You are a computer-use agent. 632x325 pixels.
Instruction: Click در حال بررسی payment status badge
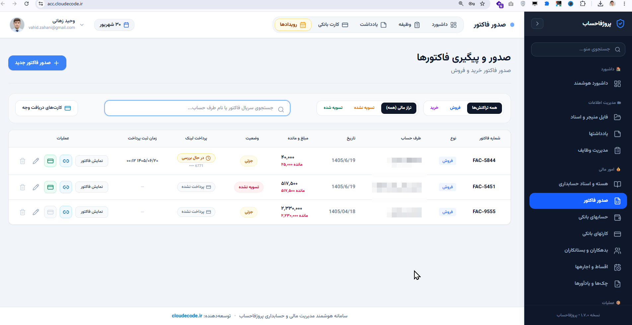(x=196, y=158)
